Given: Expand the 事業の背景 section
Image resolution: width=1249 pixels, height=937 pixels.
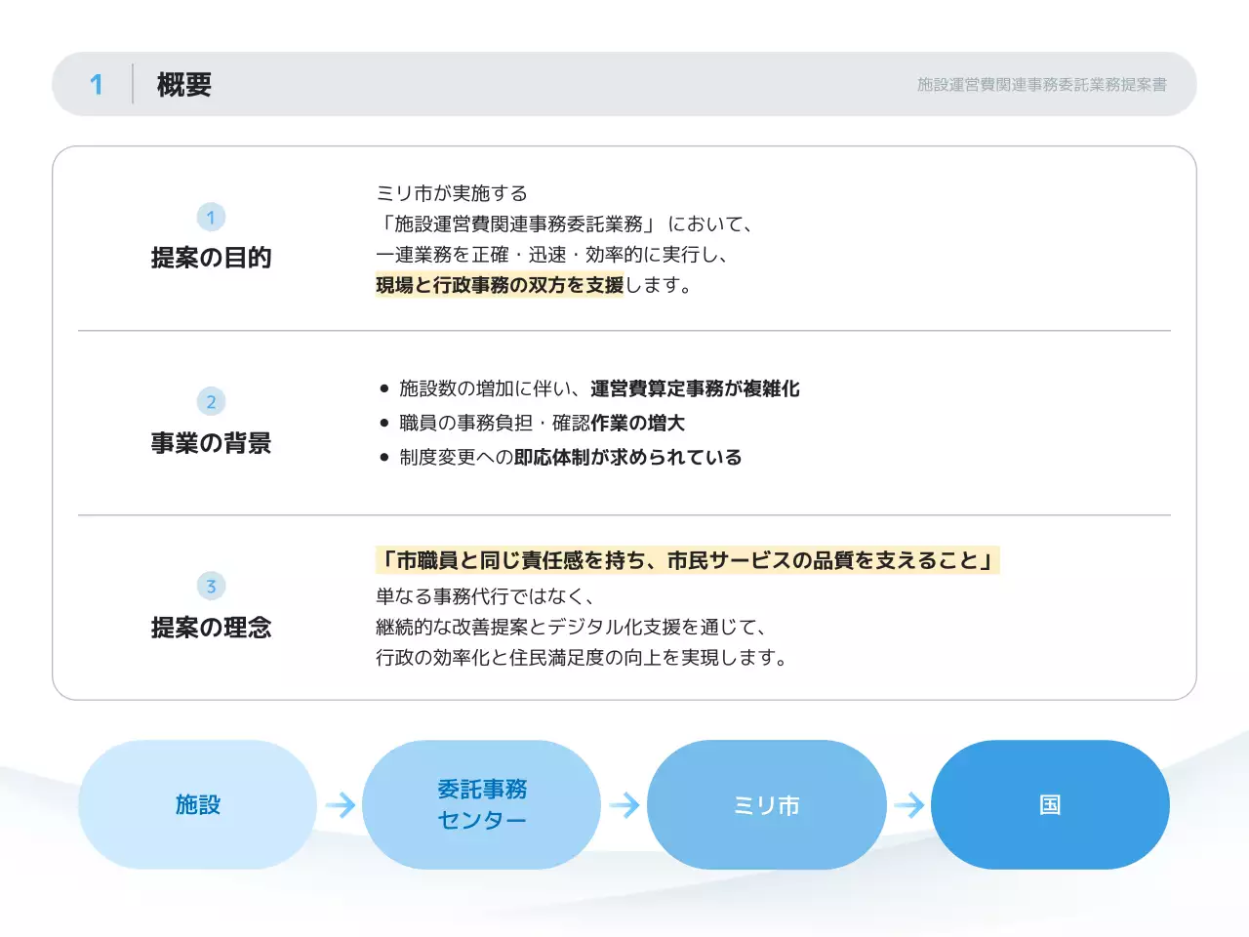Looking at the screenshot, I should tap(212, 444).
